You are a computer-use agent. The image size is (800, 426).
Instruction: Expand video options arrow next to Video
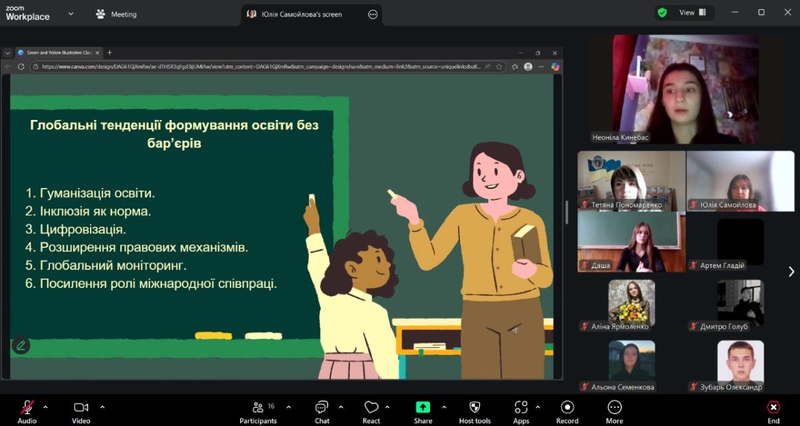[x=102, y=407]
